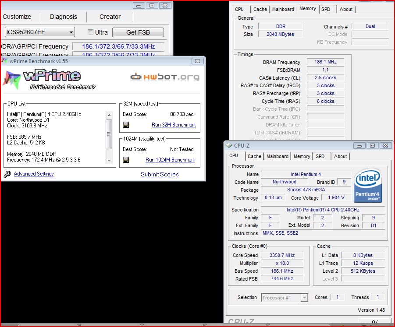Run 32M Benchmark link
The height and width of the screenshot is (327, 395).
tap(174, 125)
